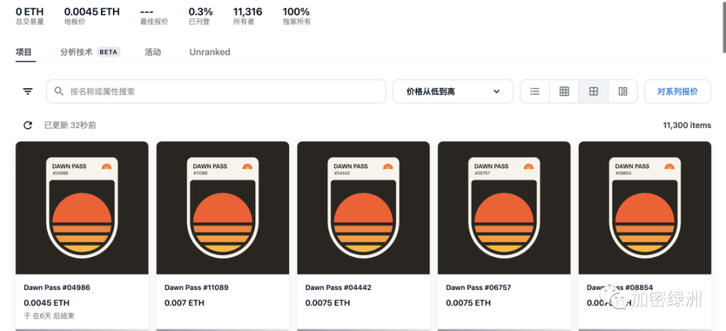Click the 0 ETH 总交易量 stat

pyautogui.click(x=30, y=16)
